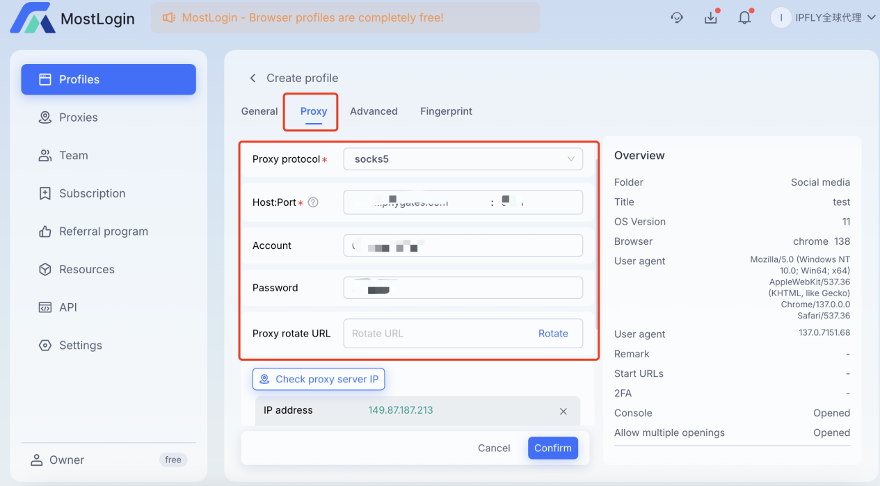
Task: Click the announcement megaphone icon
Action: click(x=168, y=18)
